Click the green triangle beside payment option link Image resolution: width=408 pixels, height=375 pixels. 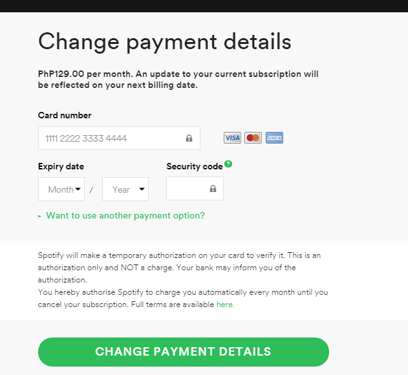tap(40, 216)
